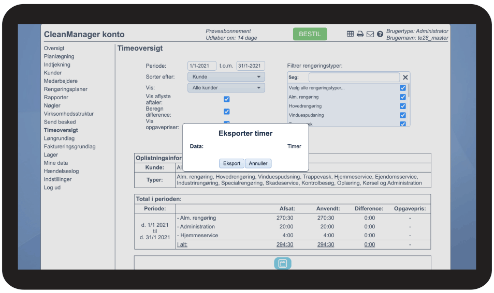Click the blue calendar icon at bottom
This screenshot has height=293, width=494.
pyautogui.click(x=283, y=264)
